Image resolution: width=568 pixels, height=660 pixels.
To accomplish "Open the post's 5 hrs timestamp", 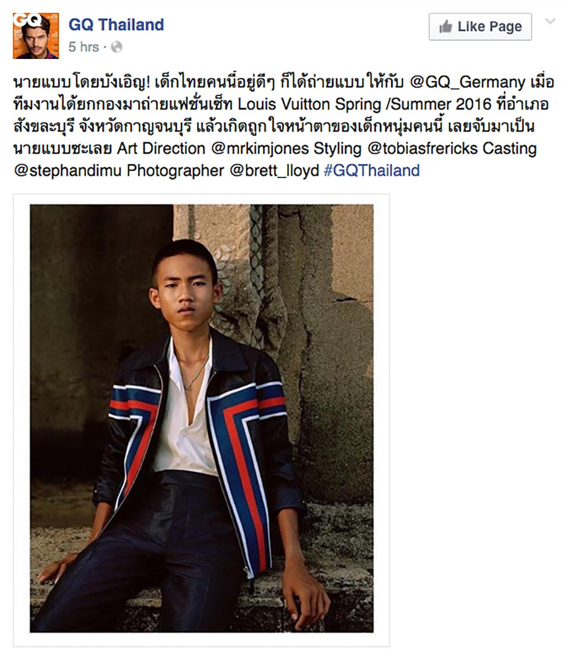I will (x=83, y=47).
